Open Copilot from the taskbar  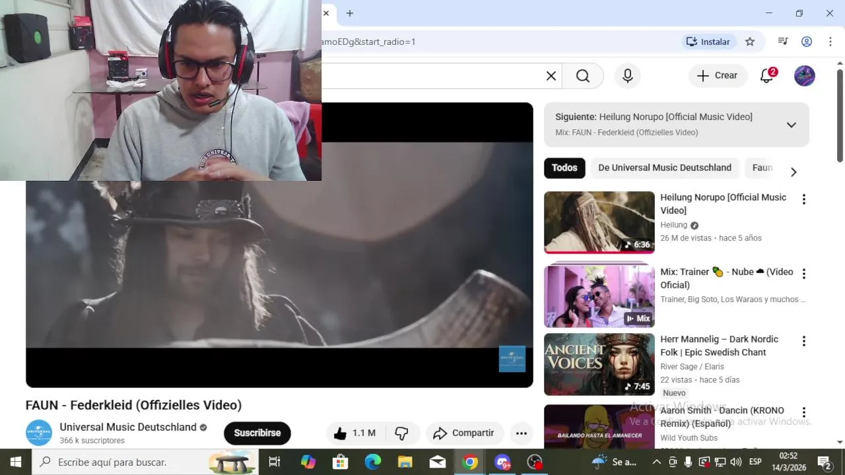point(308,462)
